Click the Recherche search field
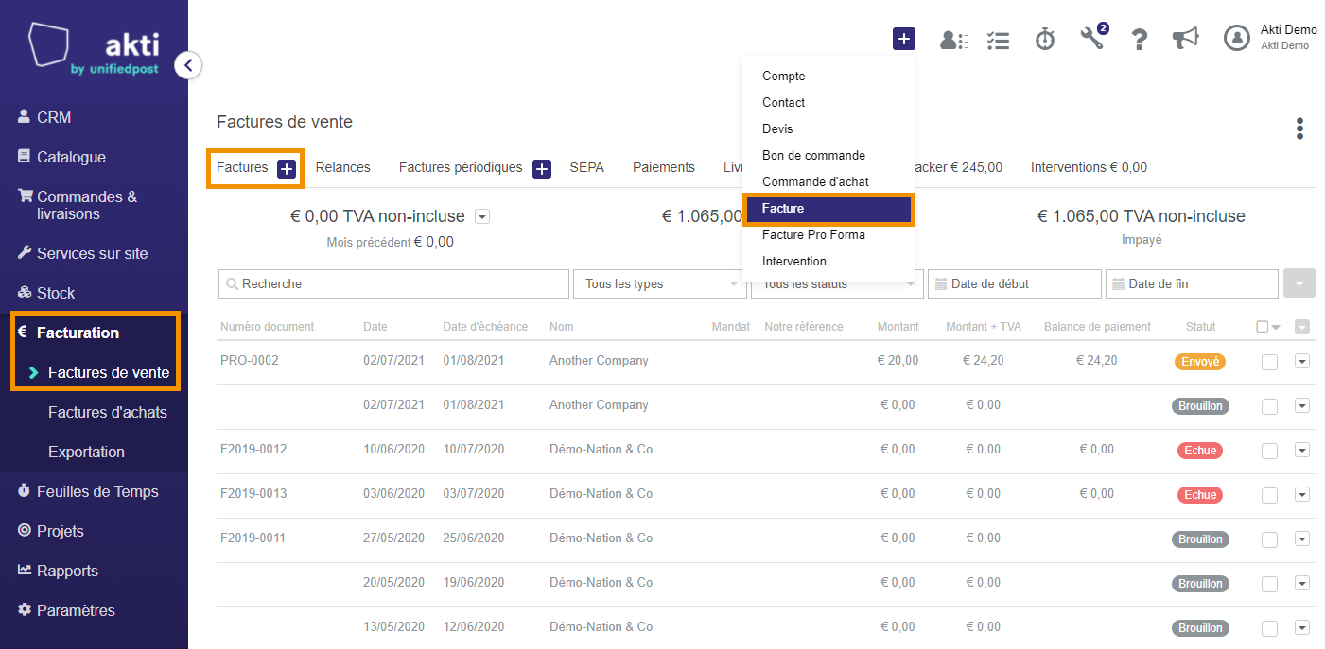The image size is (1325, 649). 394,283
